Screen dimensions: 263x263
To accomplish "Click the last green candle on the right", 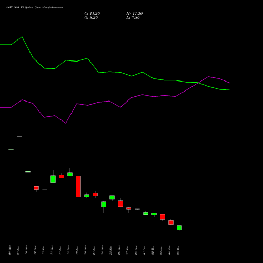I will pyautogui.click(x=179, y=228).
